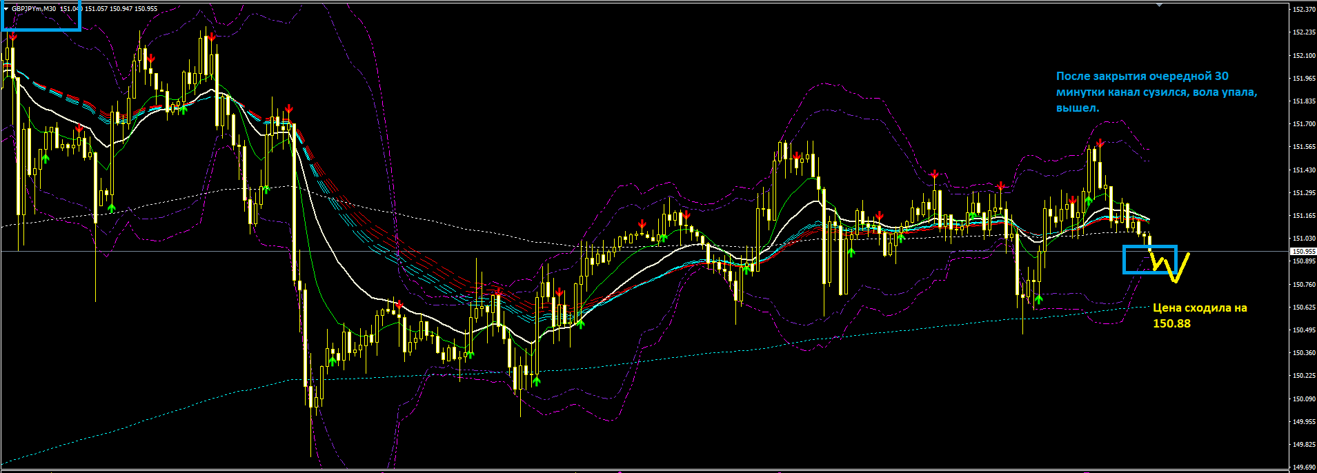The width and height of the screenshot is (1317, 473).
Task: Click the 151.430 price scale label
Action: (x=1304, y=170)
